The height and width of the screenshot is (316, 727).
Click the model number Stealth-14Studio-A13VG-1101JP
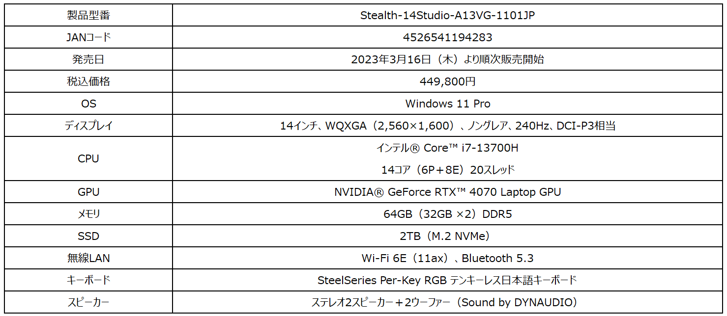(447, 15)
